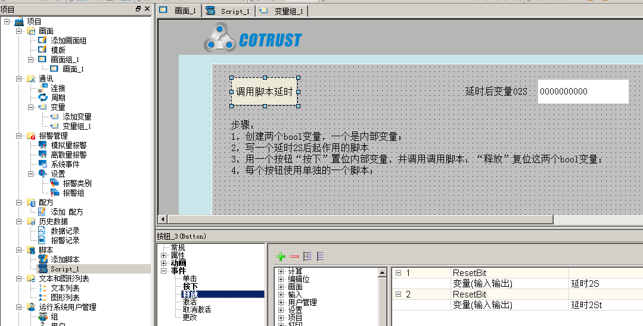The image size is (643, 326).
Task: Click the collapse all functions icon
Action: (320, 256)
